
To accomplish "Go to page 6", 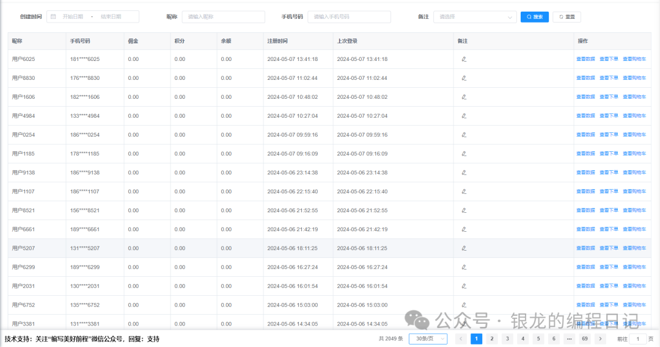I will coord(554,338).
